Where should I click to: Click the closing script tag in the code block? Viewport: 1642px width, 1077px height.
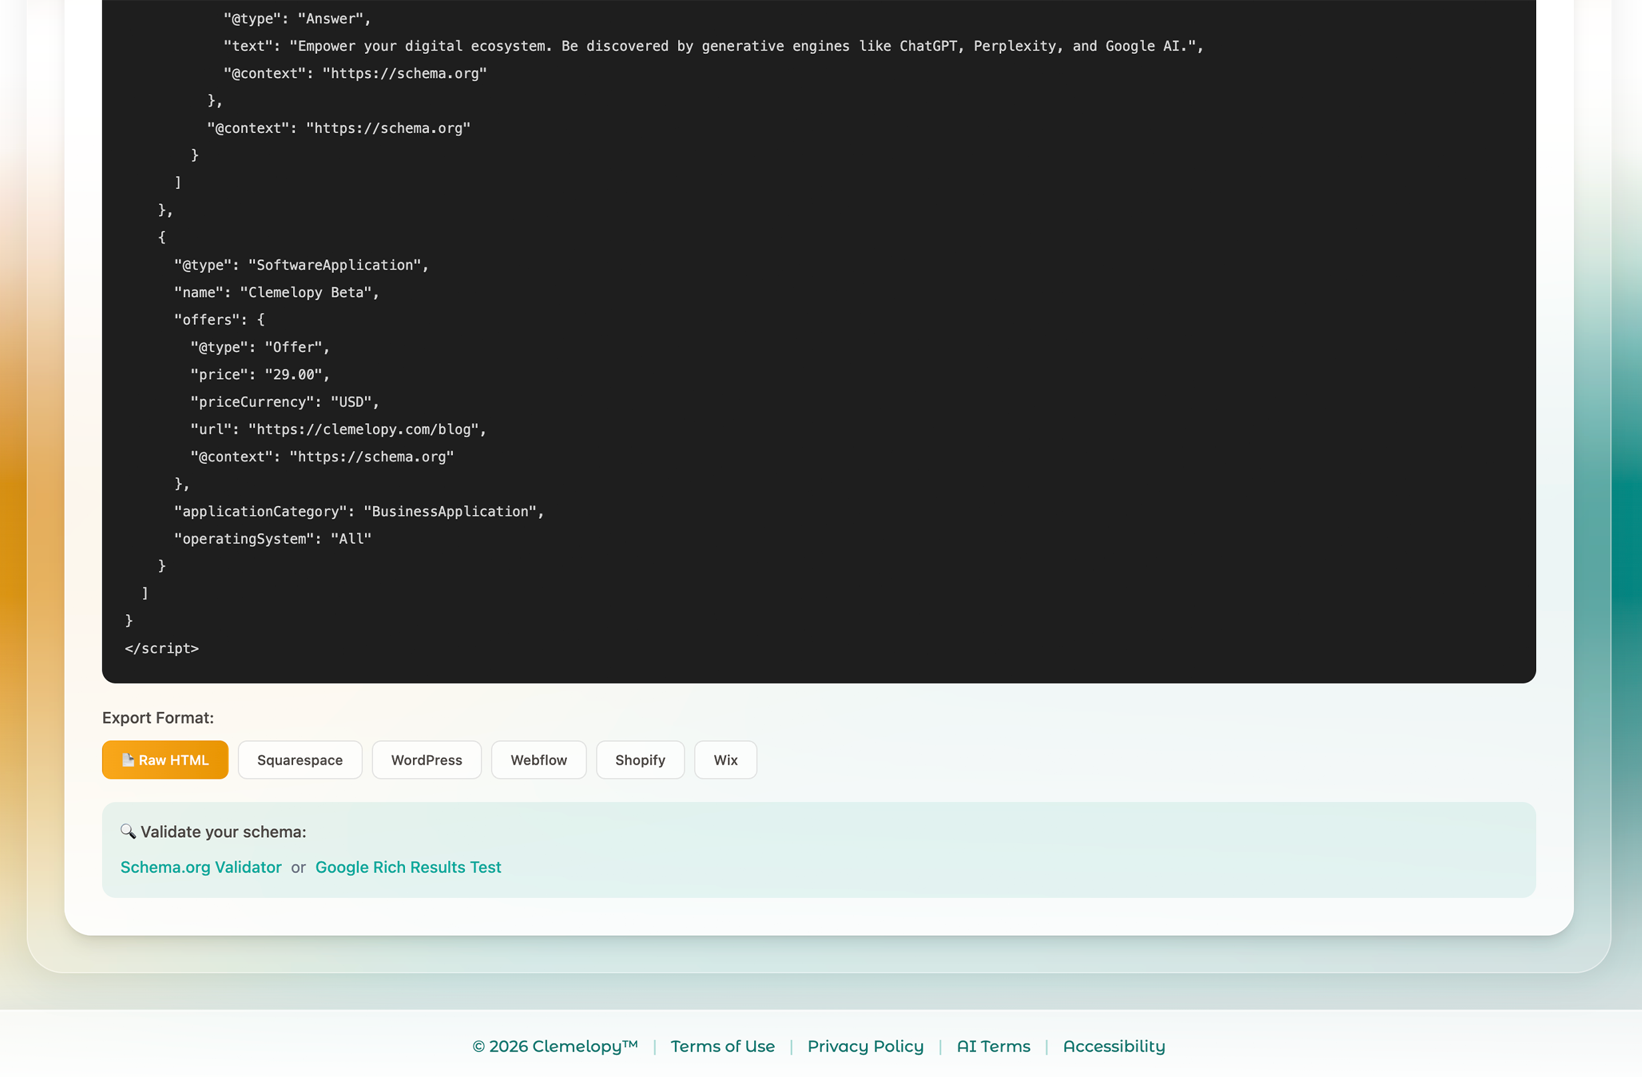(x=161, y=648)
